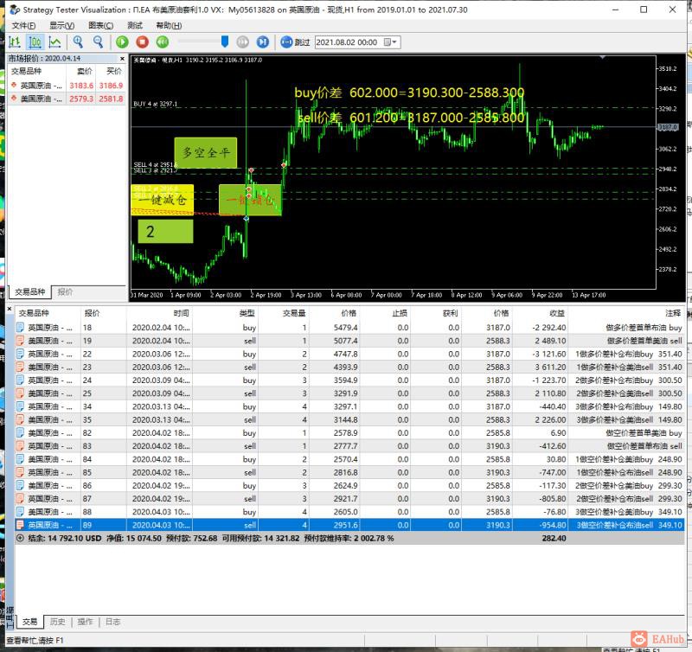Switch to the 历史 tab
Screen dimensions: 692x652
pos(57,622)
